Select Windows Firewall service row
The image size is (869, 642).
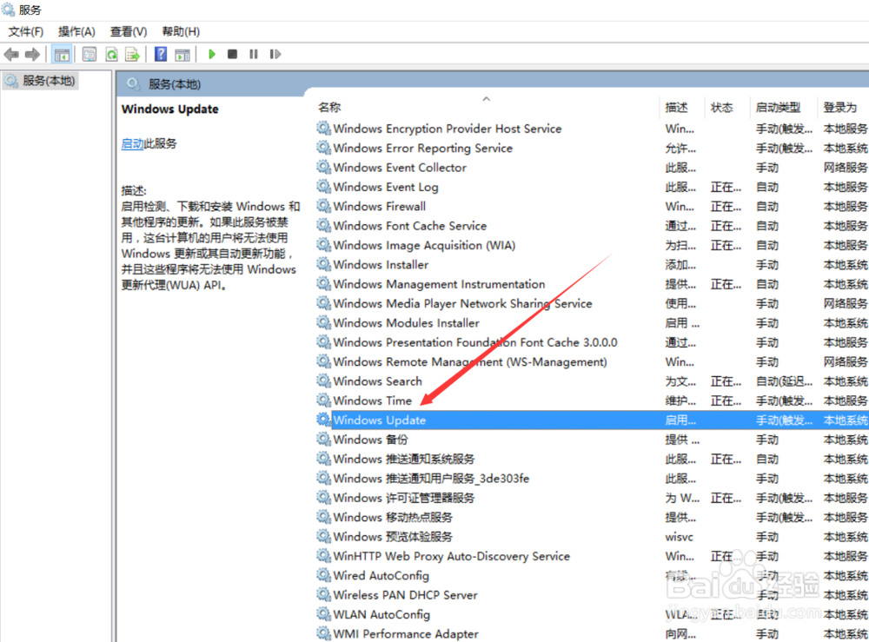[x=592, y=206]
